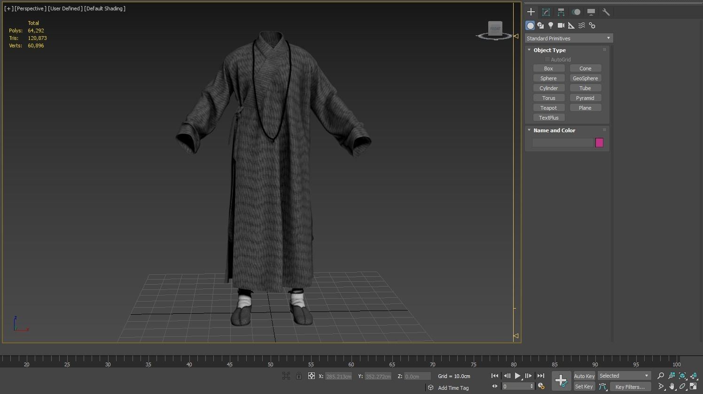This screenshot has height=394, width=703.
Task: Open the [Perspective] viewport label menu
Action: click(x=31, y=8)
